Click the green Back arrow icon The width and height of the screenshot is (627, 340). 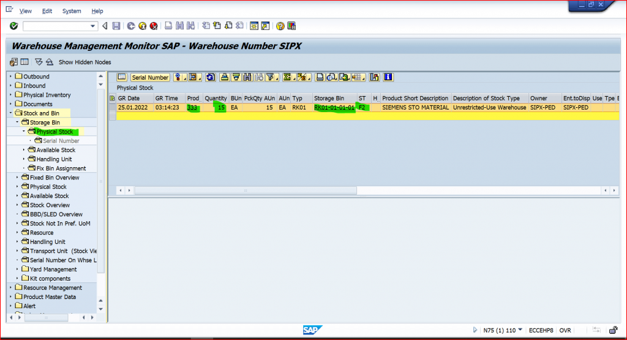point(131,26)
